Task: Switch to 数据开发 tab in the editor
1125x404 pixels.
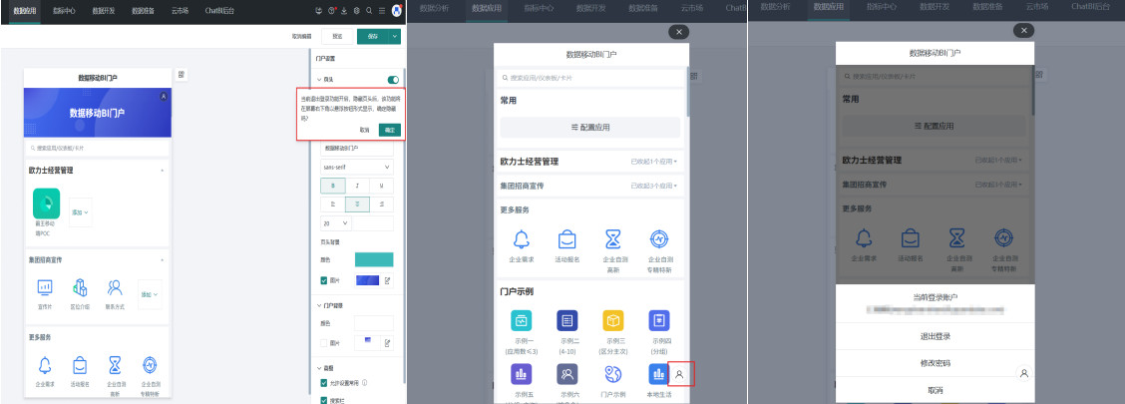Action: coord(104,11)
